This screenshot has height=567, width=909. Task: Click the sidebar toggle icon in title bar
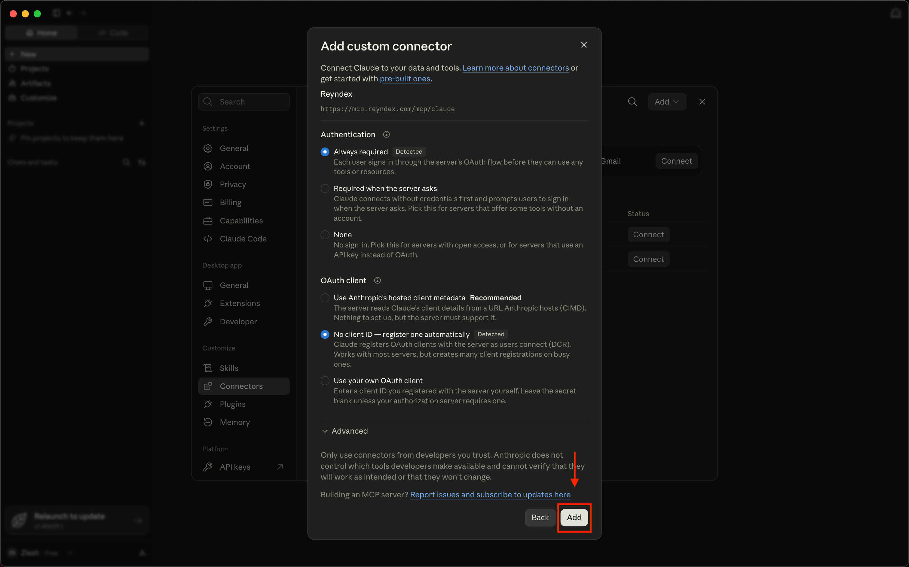57,13
